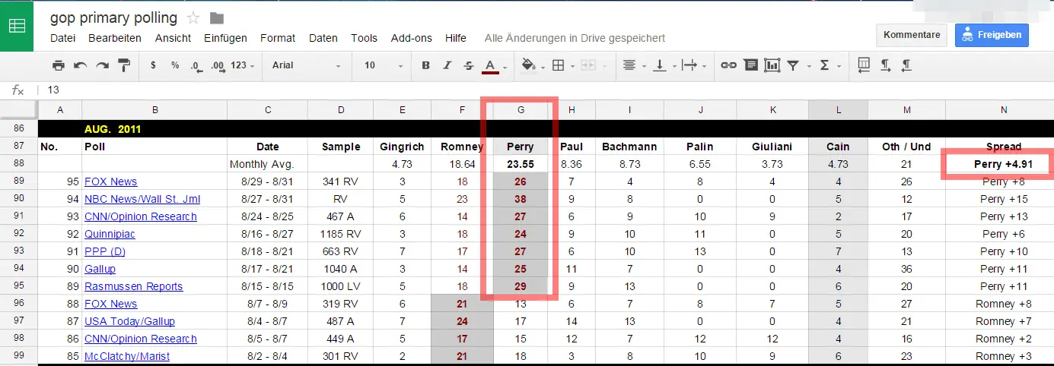Pick text color with underlined A
Image resolution: width=1054 pixels, height=366 pixels.
pos(490,65)
